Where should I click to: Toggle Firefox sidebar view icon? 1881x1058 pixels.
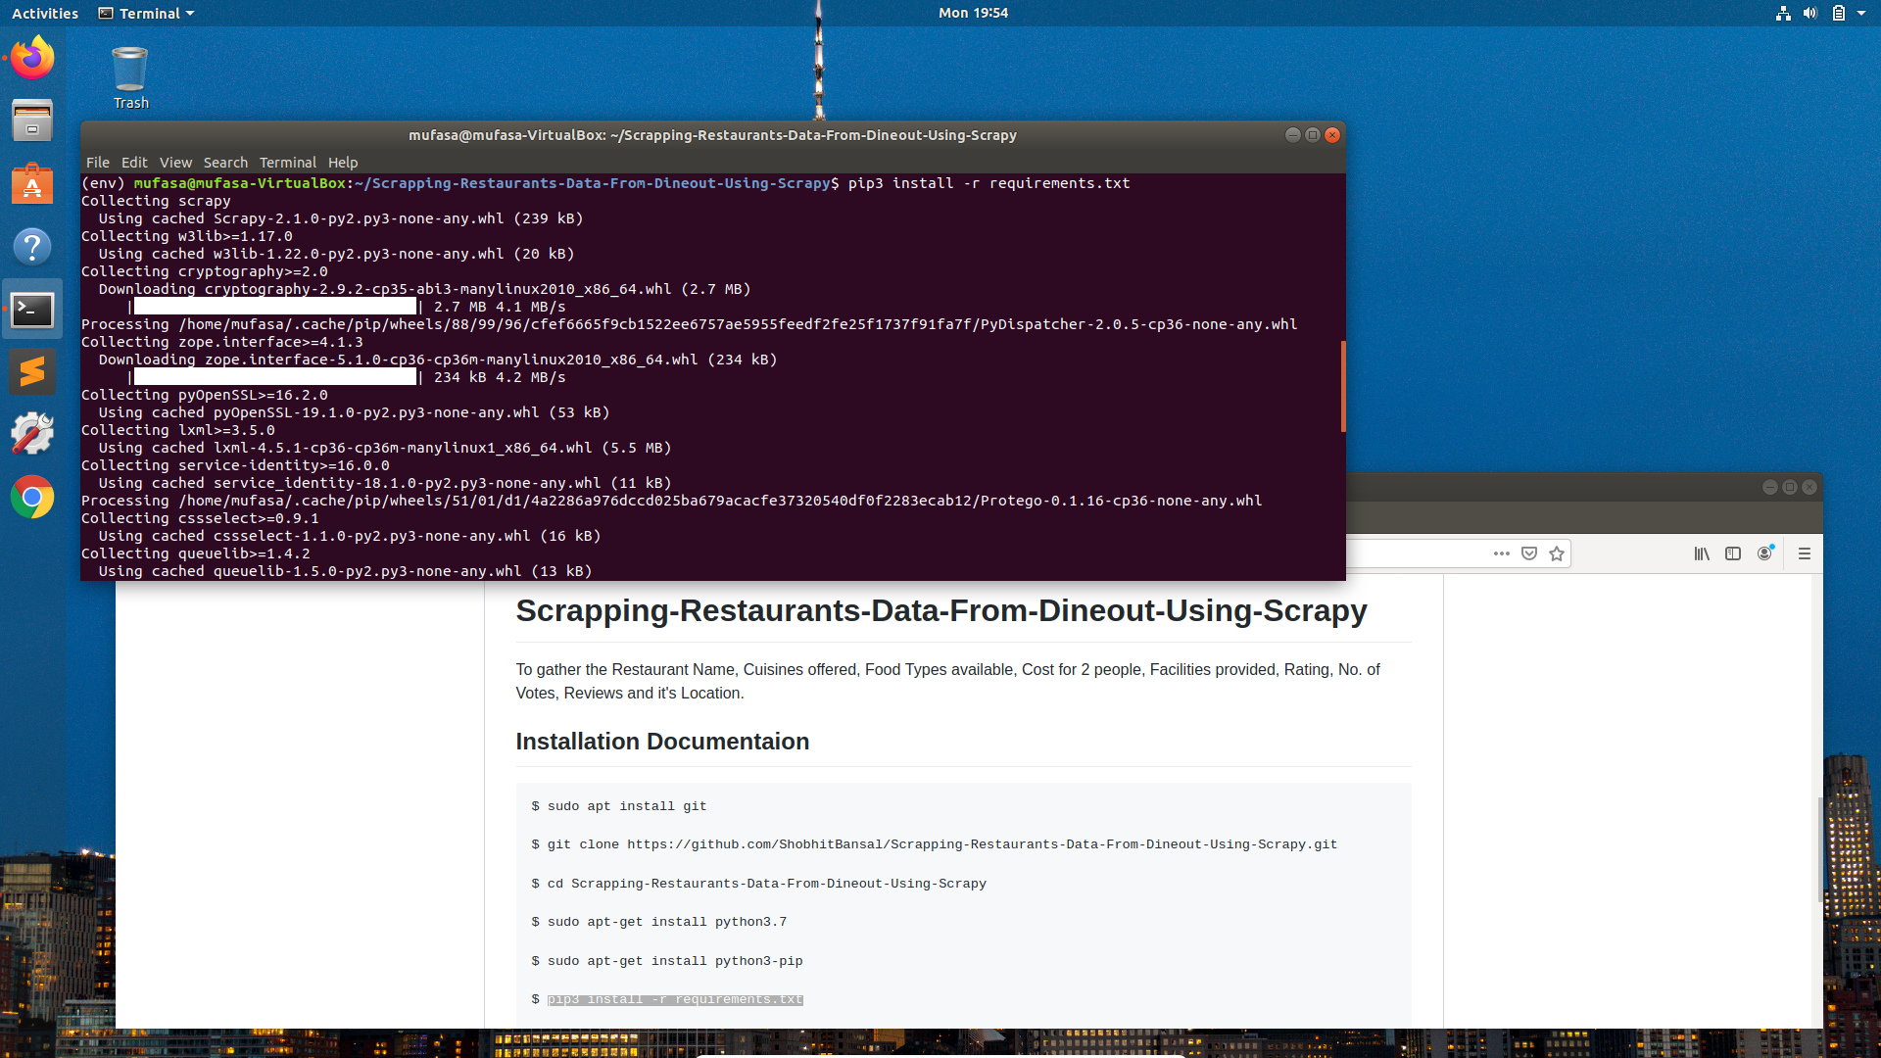[1733, 554]
